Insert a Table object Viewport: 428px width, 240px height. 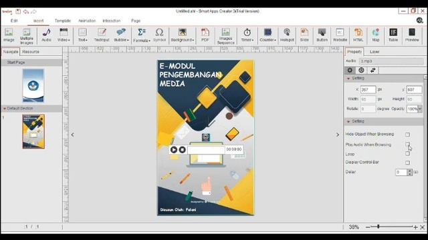(393, 35)
